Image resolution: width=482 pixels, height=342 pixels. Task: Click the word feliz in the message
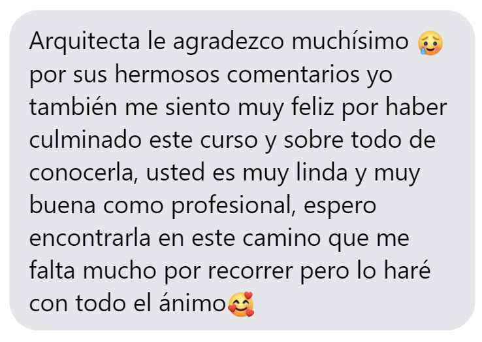[x=313, y=107]
